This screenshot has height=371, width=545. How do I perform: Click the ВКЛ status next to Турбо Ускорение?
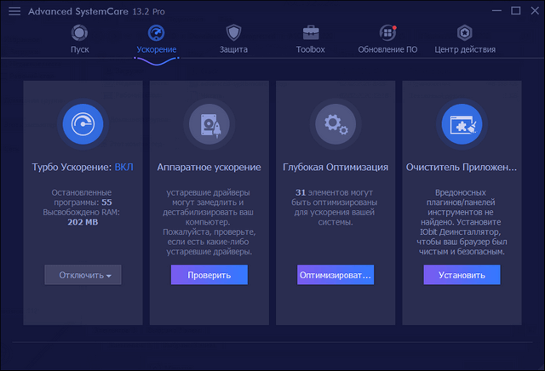pyautogui.click(x=124, y=167)
